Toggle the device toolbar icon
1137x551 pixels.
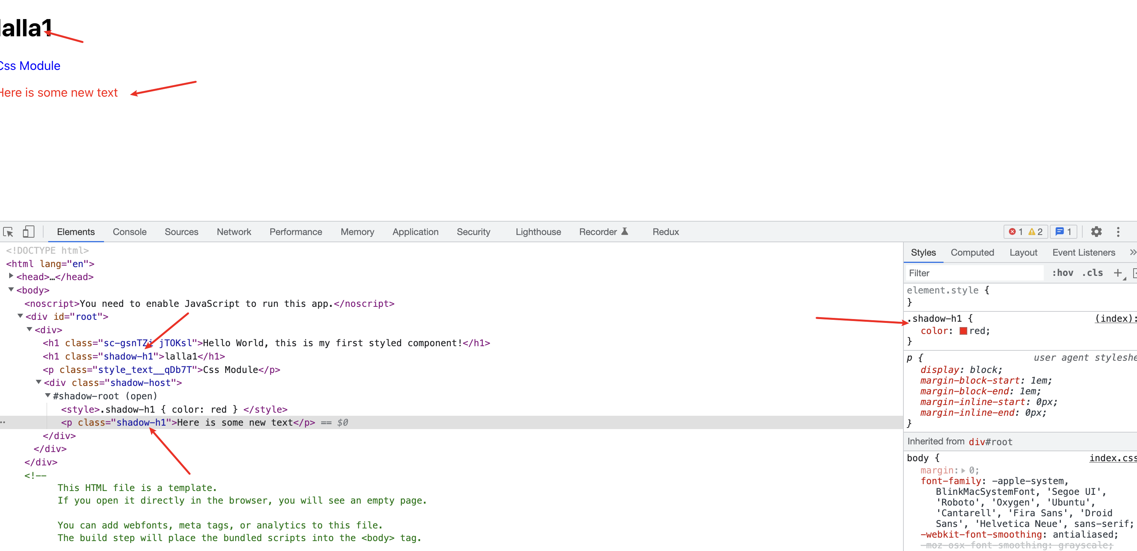pyautogui.click(x=29, y=232)
